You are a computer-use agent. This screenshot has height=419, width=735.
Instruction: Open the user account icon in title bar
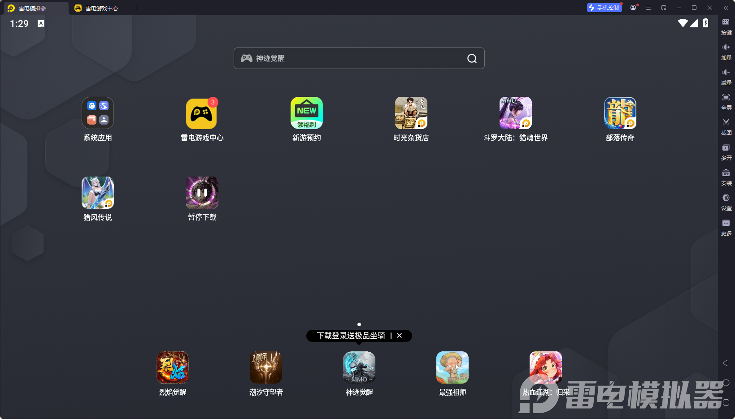click(x=633, y=8)
